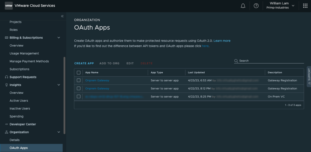Viewport: 311px width, 152px height.
Task: Open Onprem Gateway app updated 8:12 PM
Action: tap(97, 88)
